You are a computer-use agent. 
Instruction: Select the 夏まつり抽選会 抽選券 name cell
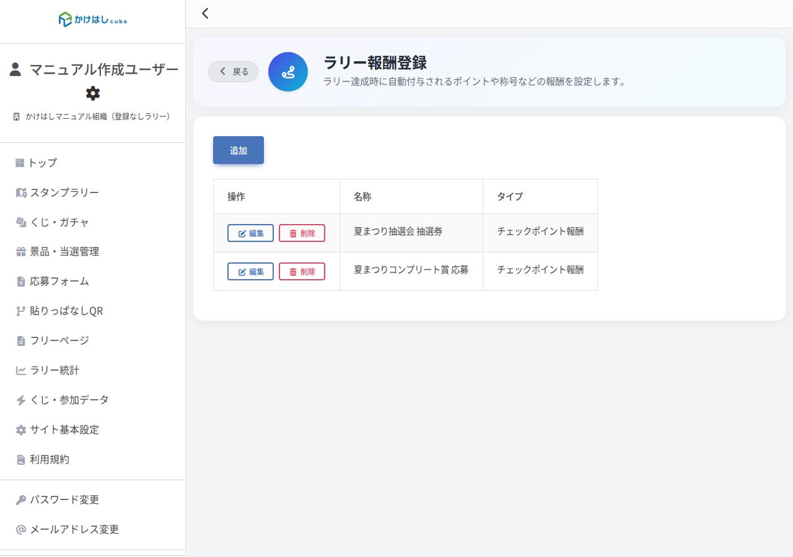click(411, 233)
